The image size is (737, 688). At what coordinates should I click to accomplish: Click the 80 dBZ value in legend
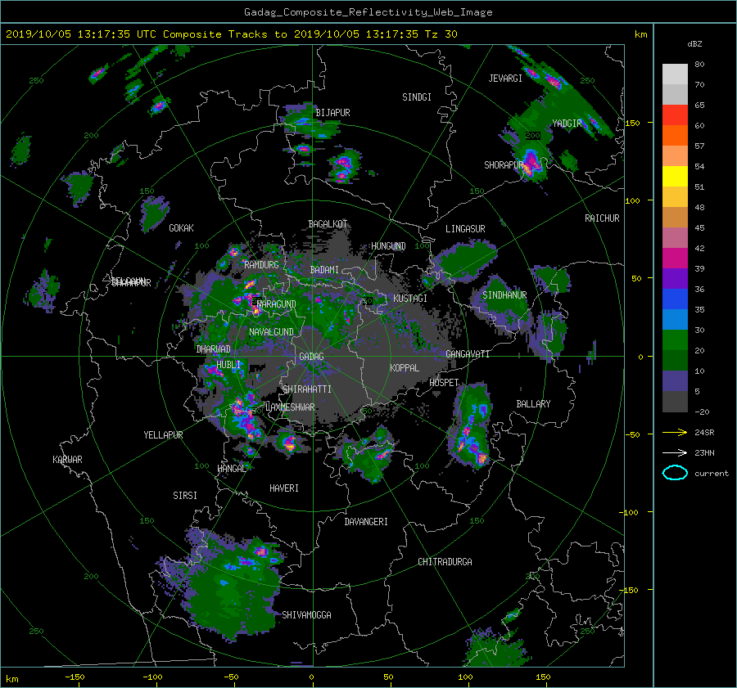(699, 65)
